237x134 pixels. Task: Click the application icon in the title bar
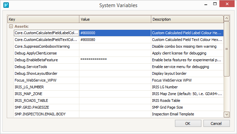(x=6, y=5)
